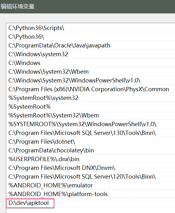Select the %SystemRoot%\system32 entry

click(x=91, y=98)
